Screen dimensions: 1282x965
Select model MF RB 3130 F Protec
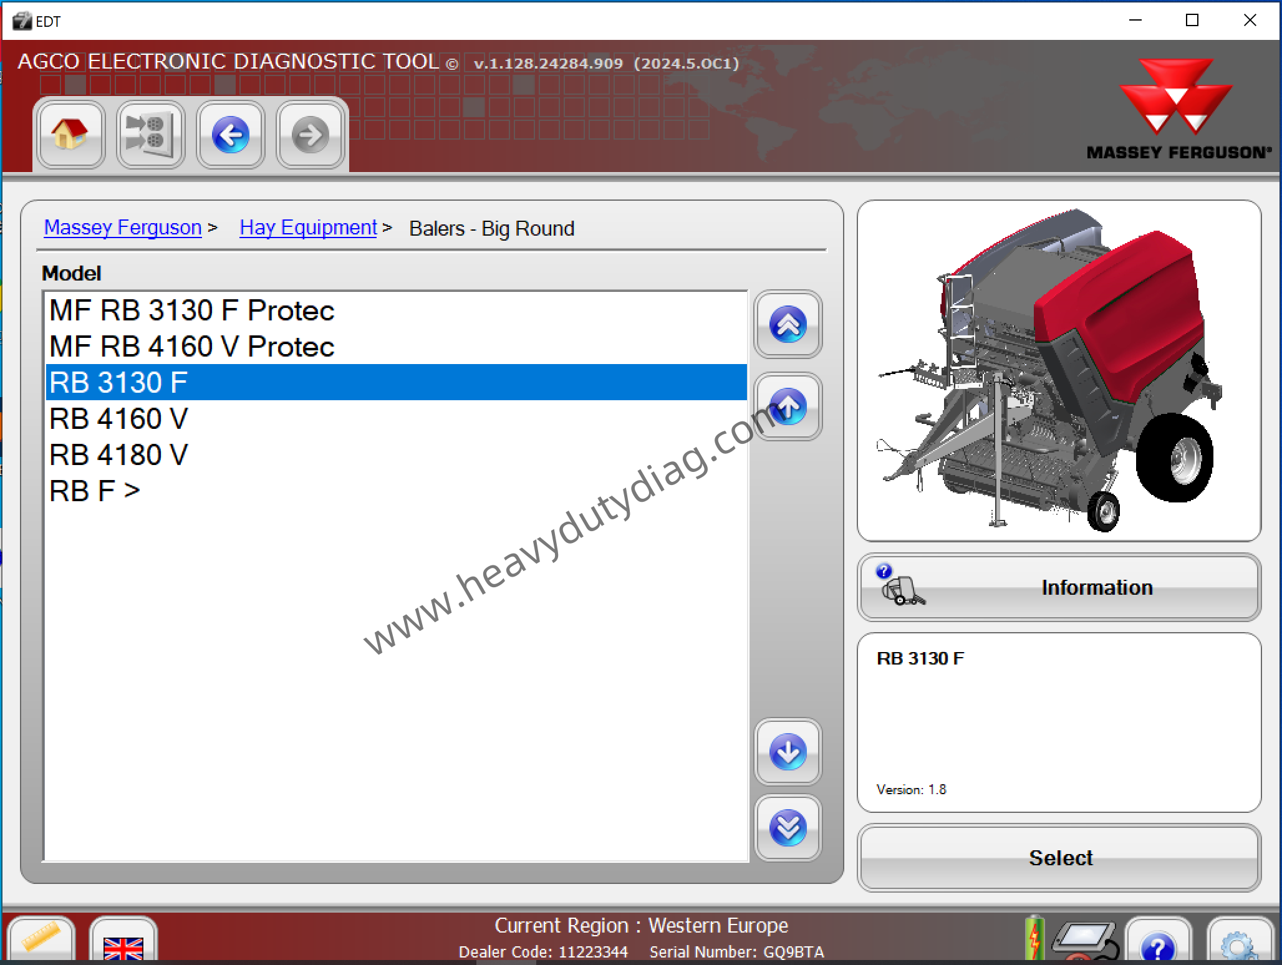click(x=397, y=310)
